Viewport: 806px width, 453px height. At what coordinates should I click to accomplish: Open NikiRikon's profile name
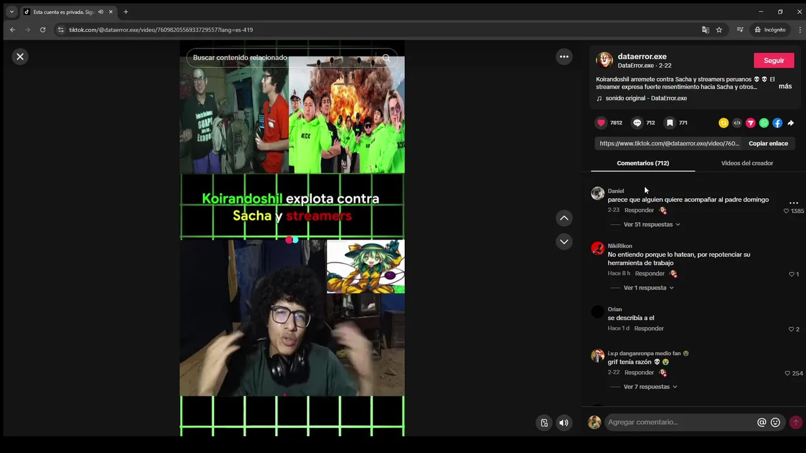[620, 246]
